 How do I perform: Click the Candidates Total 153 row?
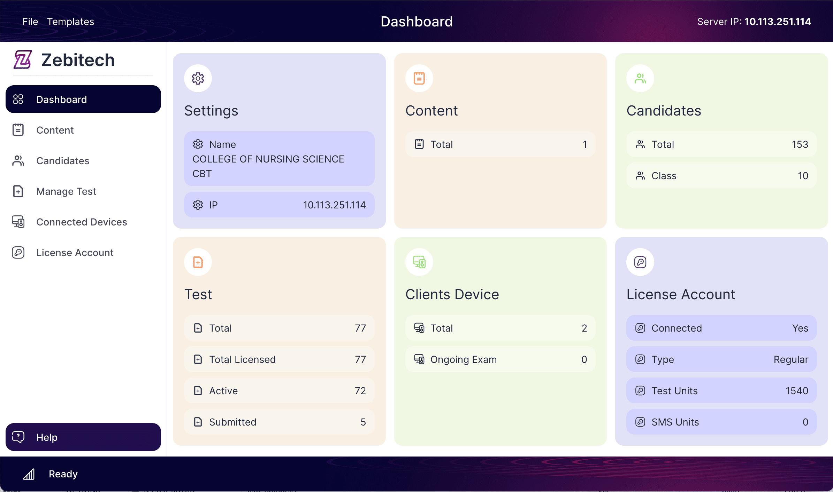pyautogui.click(x=721, y=144)
